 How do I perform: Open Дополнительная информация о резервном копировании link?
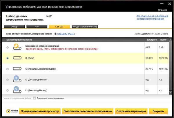pyautogui.click(x=152, y=17)
